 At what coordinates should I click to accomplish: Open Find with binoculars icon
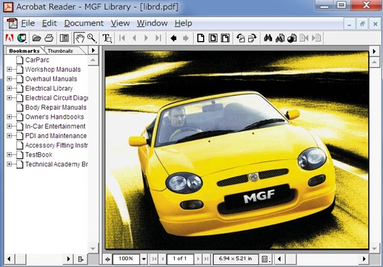(268, 38)
